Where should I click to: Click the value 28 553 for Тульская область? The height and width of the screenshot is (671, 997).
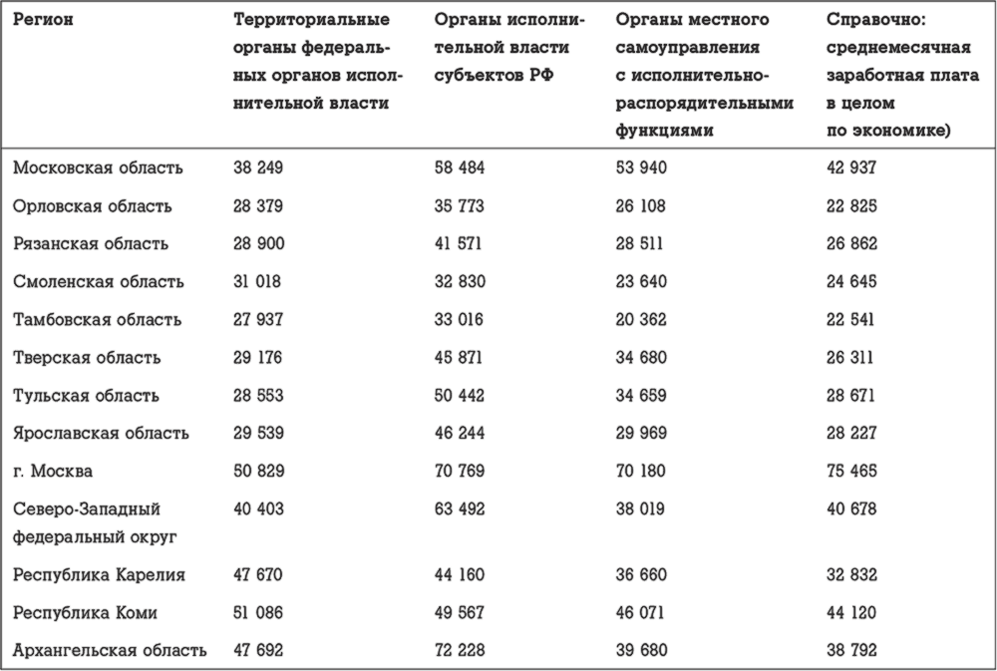coord(258,396)
